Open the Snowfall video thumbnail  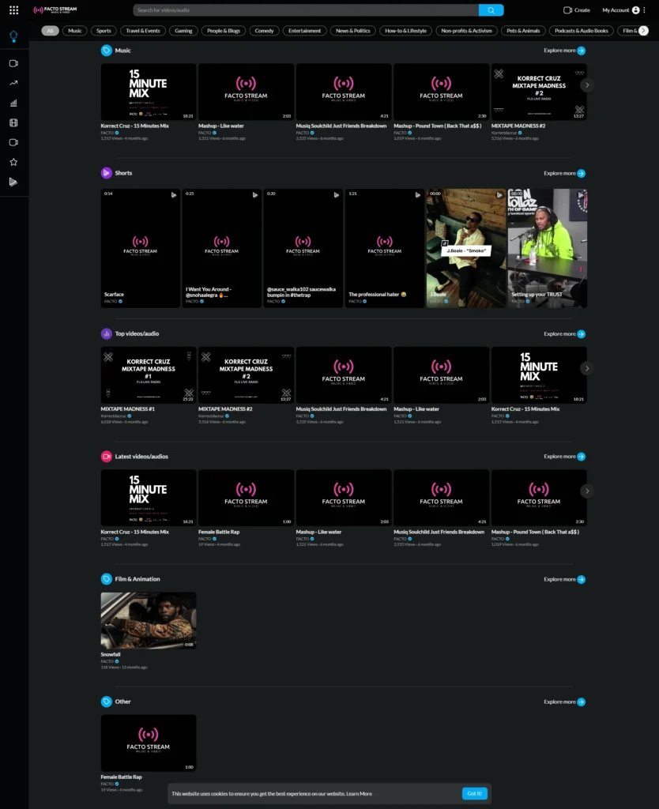coord(149,620)
